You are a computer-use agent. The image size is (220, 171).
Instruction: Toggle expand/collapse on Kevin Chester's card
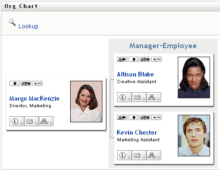point(156,118)
